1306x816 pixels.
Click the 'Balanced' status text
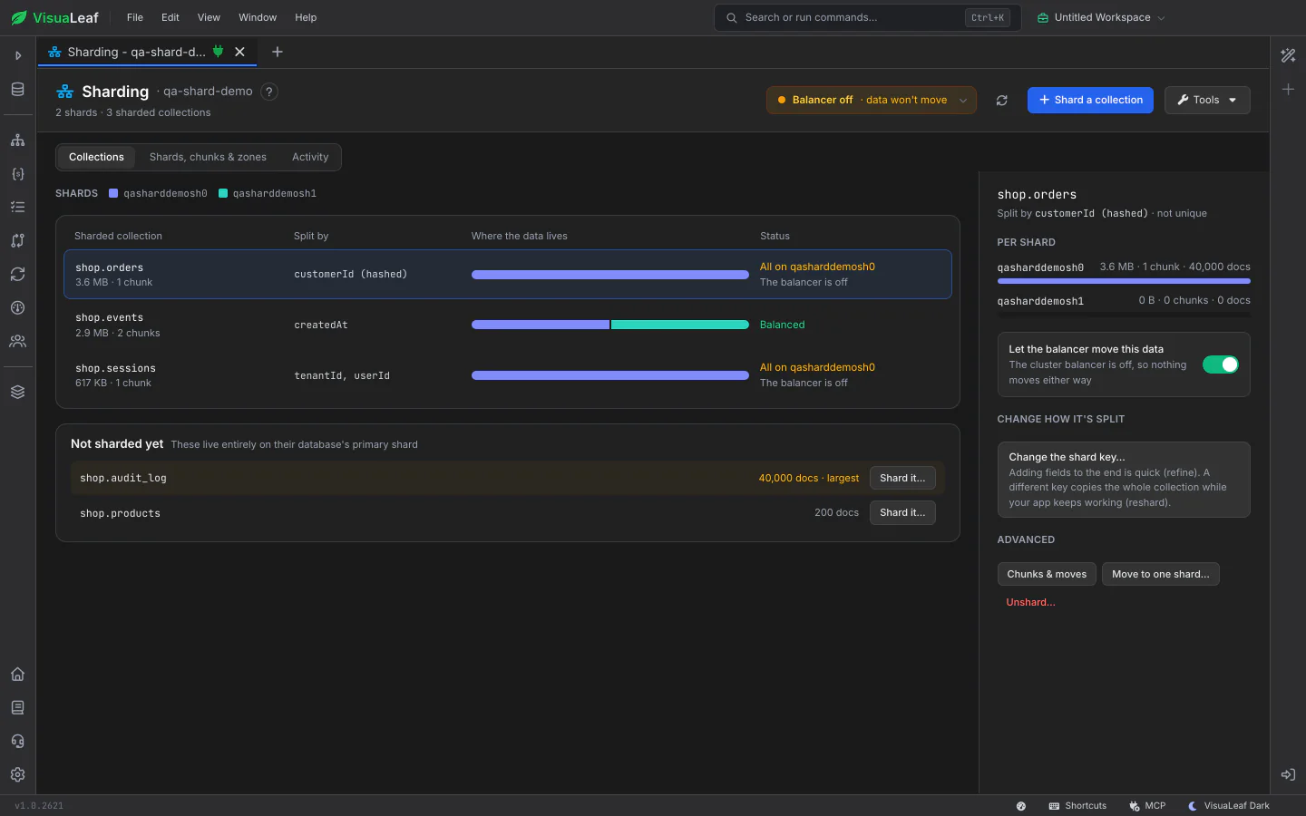click(x=782, y=325)
